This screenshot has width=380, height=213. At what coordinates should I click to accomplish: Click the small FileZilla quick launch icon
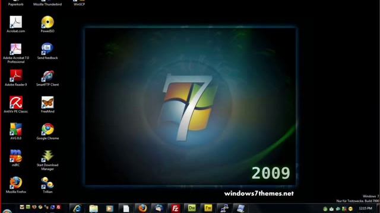tap(59, 207)
